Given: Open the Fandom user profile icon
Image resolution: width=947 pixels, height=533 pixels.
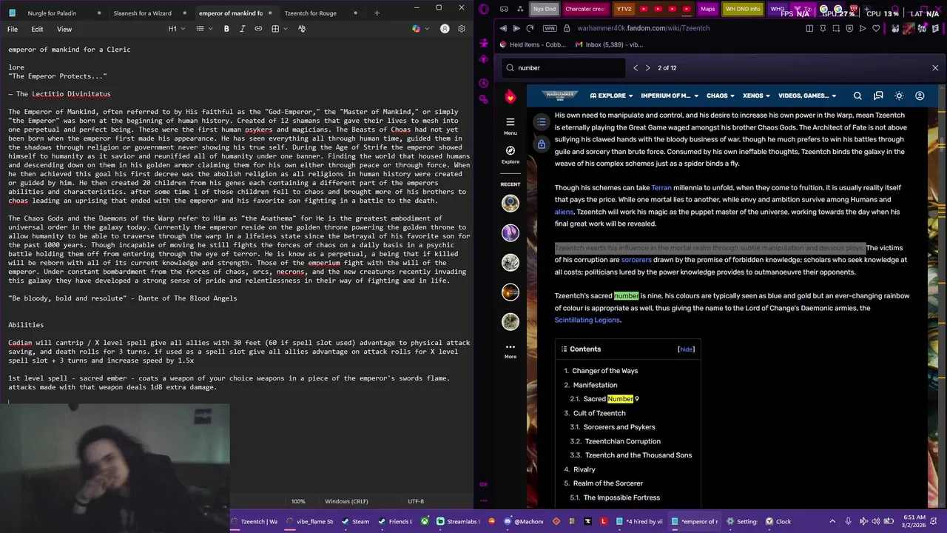Looking at the screenshot, I should (920, 95).
